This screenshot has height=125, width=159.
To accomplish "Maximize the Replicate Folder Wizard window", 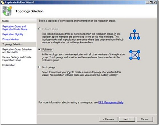I will pyautogui.click(x=151, y=2).
